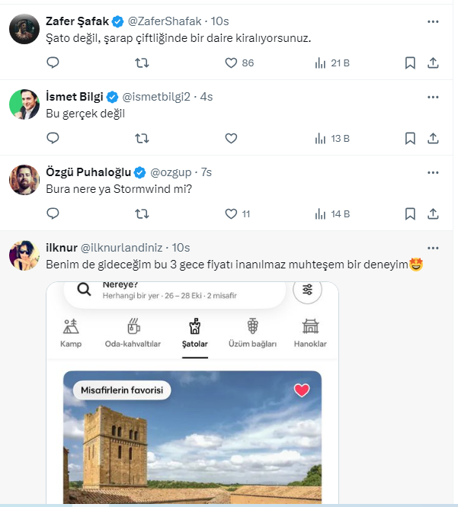The image size is (458, 507).
Task: Bookmark Zafer Şafak's tweet
Action: pos(410,63)
